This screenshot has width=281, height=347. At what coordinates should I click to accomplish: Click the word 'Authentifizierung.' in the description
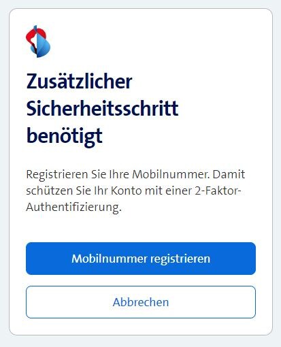click(x=73, y=208)
